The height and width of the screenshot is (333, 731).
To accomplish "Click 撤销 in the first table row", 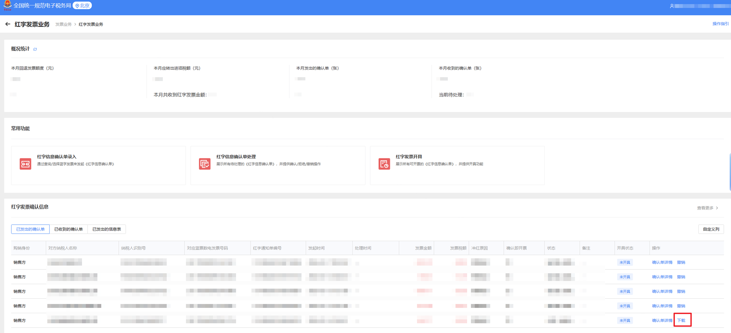I will (681, 262).
